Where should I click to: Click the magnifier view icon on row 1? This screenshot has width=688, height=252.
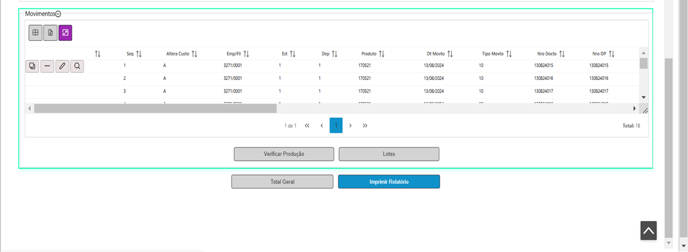pos(77,66)
